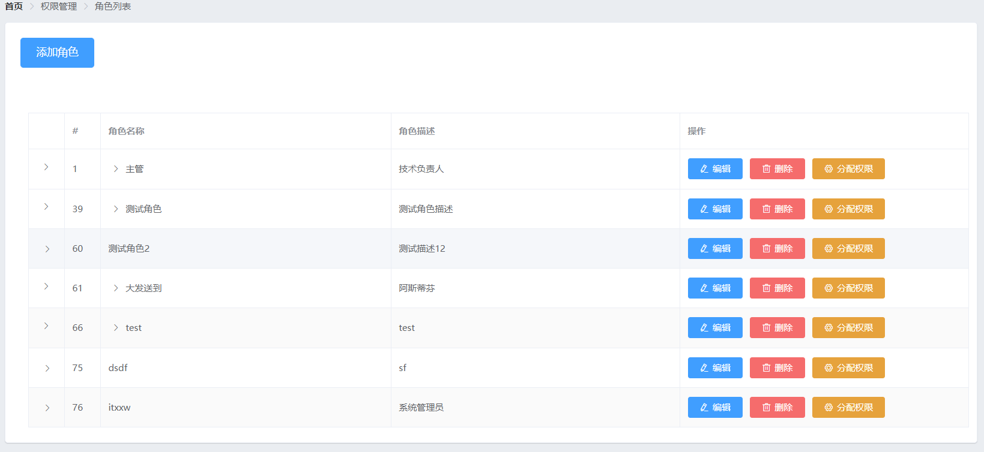The height and width of the screenshot is (452, 984).
Task: Expand the tree arrow beside test role name
Action: [116, 328]
